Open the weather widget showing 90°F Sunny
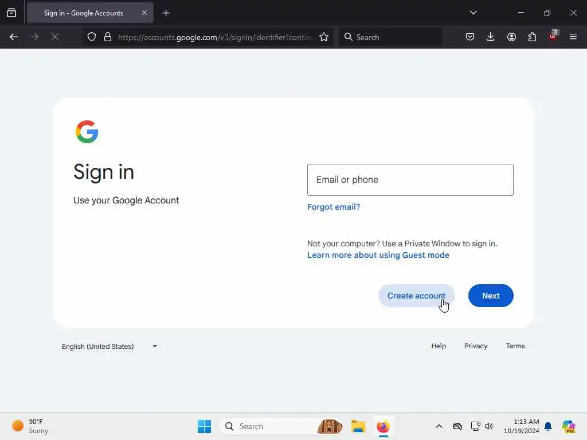This screenshot has width=587, height=440. point(30,426)
